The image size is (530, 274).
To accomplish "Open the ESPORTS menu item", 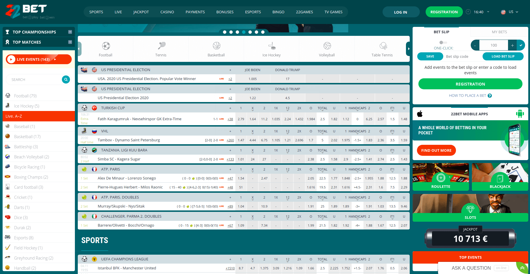I will pos(253,12).
